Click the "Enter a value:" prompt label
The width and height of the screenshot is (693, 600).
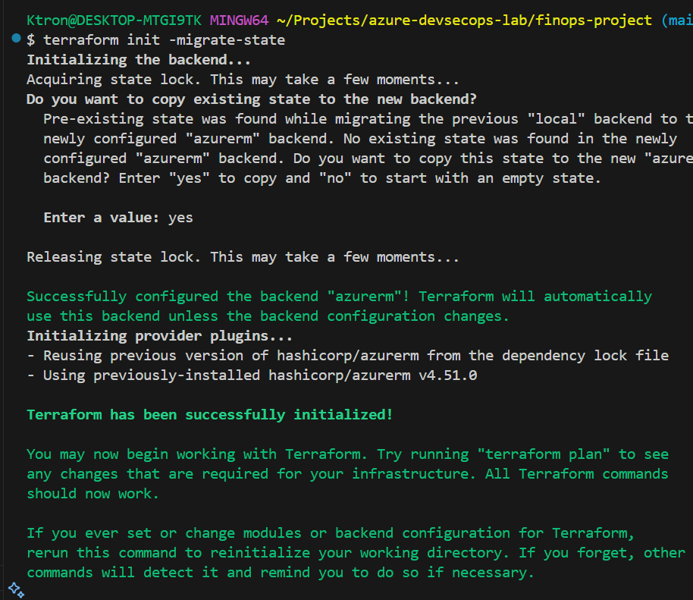(x=102, y=218)
